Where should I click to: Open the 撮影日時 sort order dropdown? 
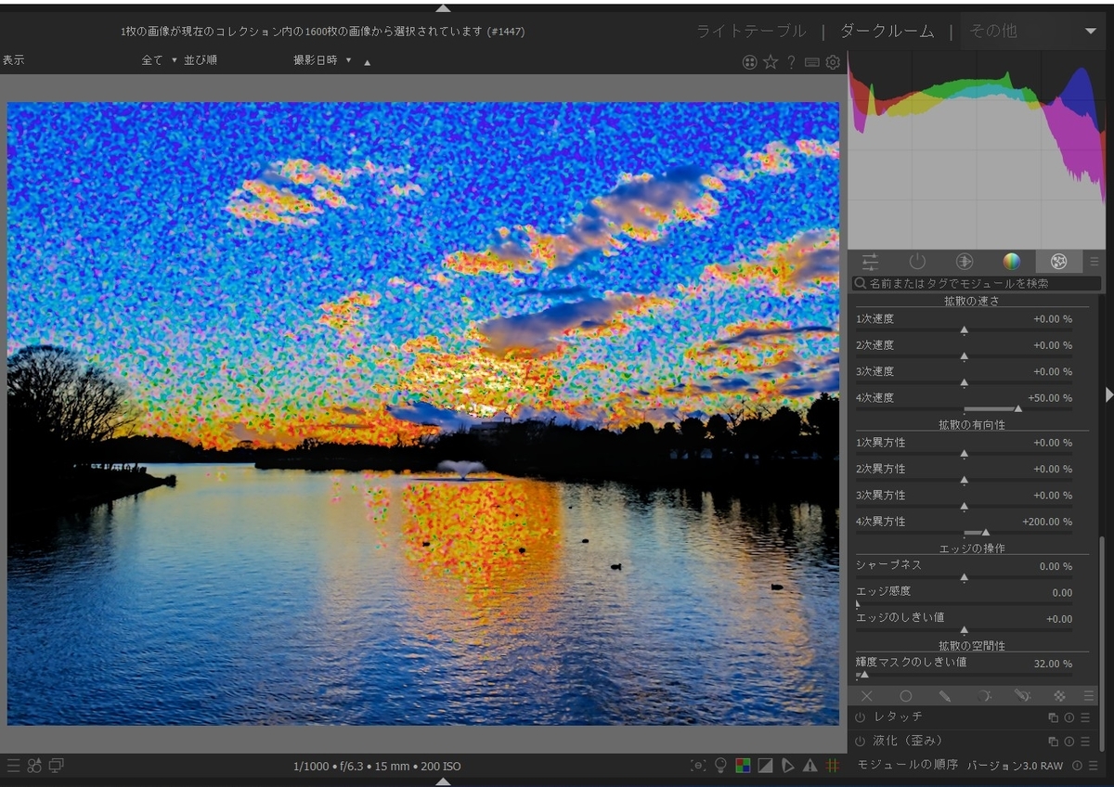323,60
